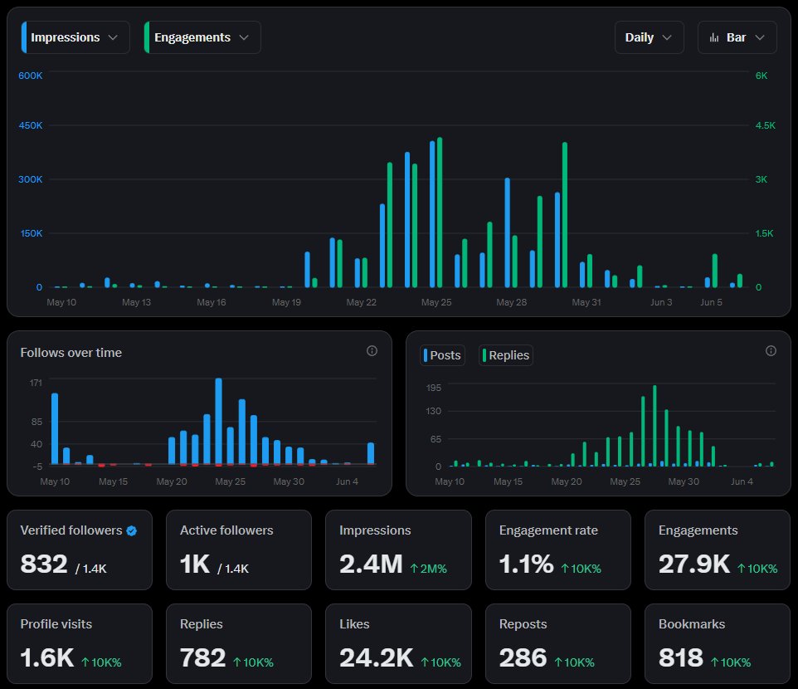
Task: Toggle the Posts series filter
Action: [442, 355]
